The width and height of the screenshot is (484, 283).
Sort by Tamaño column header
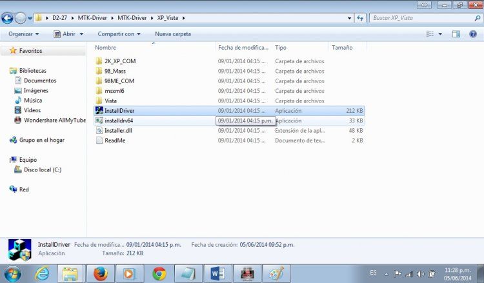click(x=342, y=48)
